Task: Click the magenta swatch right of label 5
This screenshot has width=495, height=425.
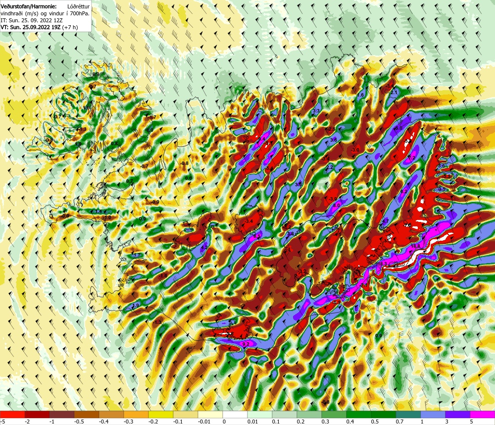Action: click(x=483, y=414)
